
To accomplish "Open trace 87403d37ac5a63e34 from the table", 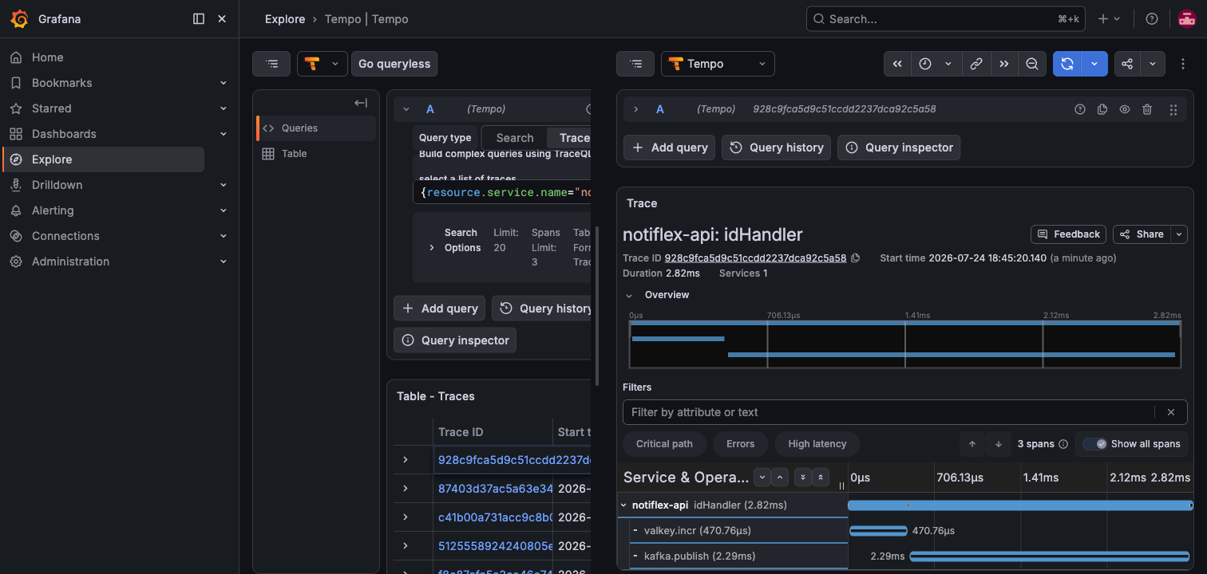I will coord(495,489).
